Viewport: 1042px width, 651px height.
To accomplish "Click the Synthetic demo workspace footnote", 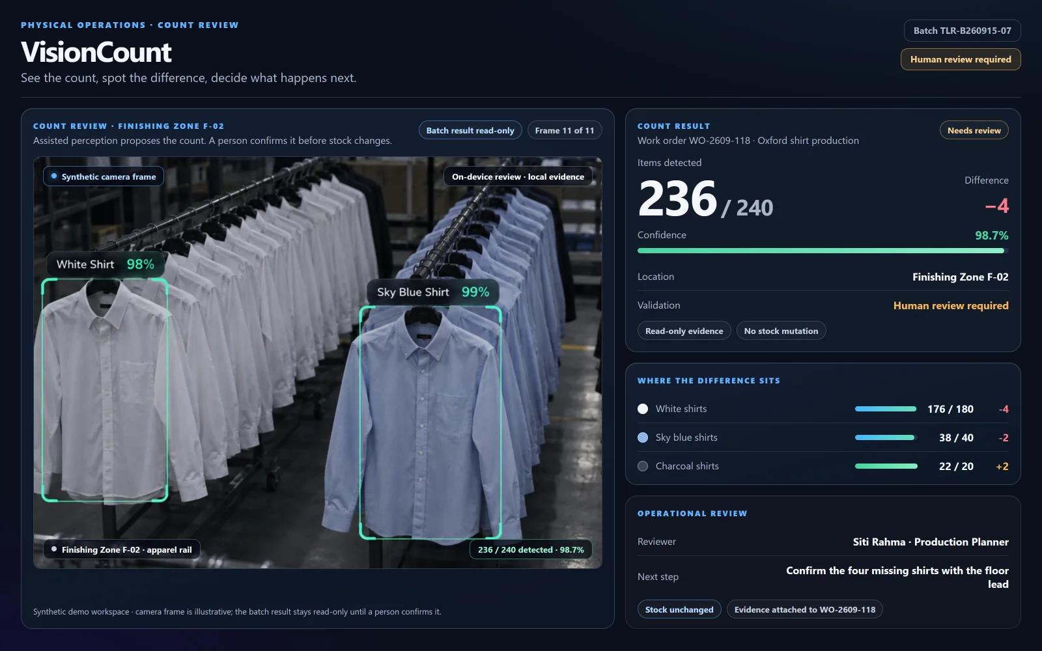I will coord(237,612).
